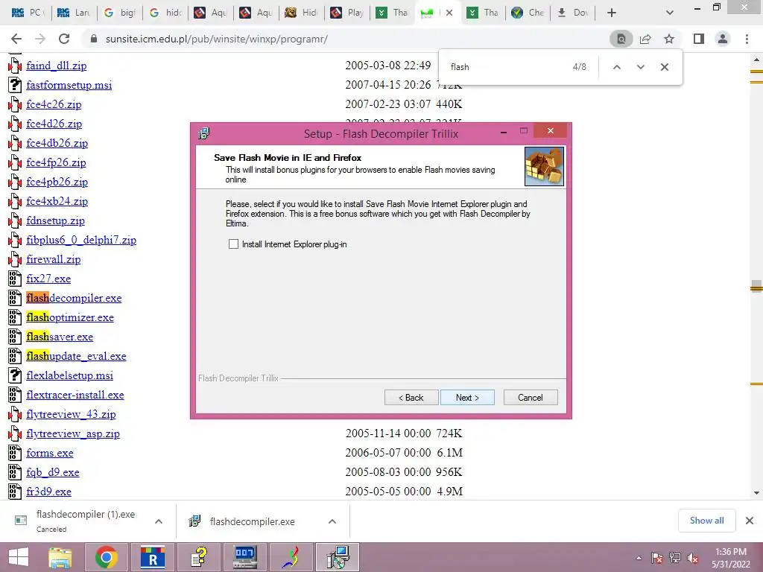The height and width of the screenshot is (572, 763).
Task: Check Install Internet Explorer plug-in box
Action: tap(233, 244)
